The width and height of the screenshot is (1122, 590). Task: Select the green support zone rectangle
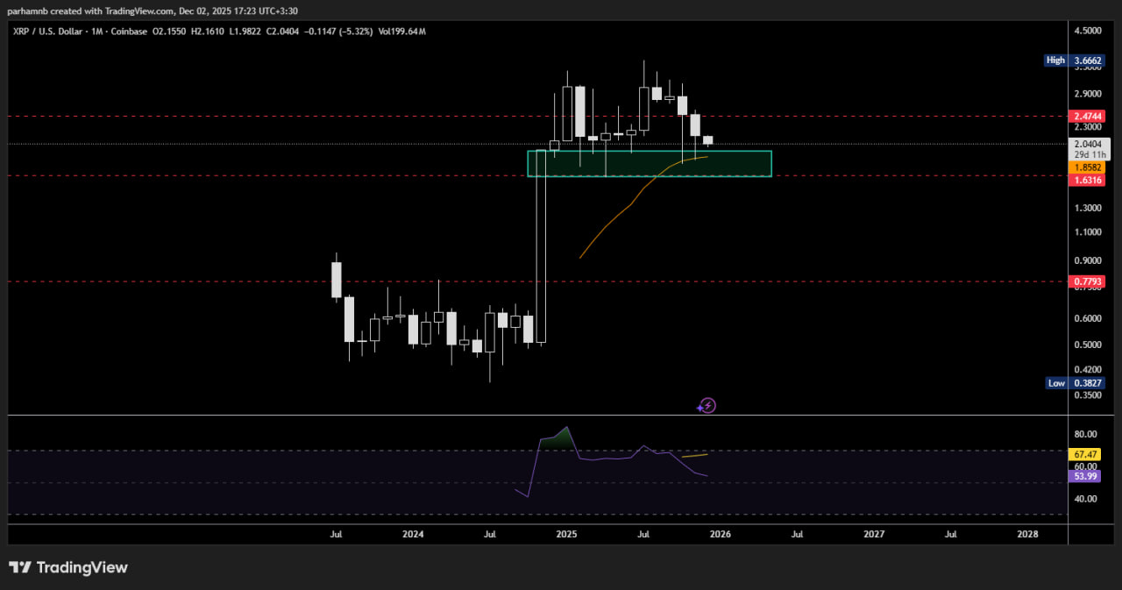pyautogui.click(x=649, y=164)
